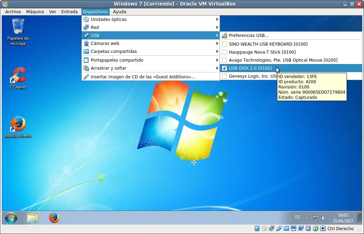364x234 pixels.
Task: Select the Mozilla Firefox desktop shortcut
Action: [x=18, y=127]
